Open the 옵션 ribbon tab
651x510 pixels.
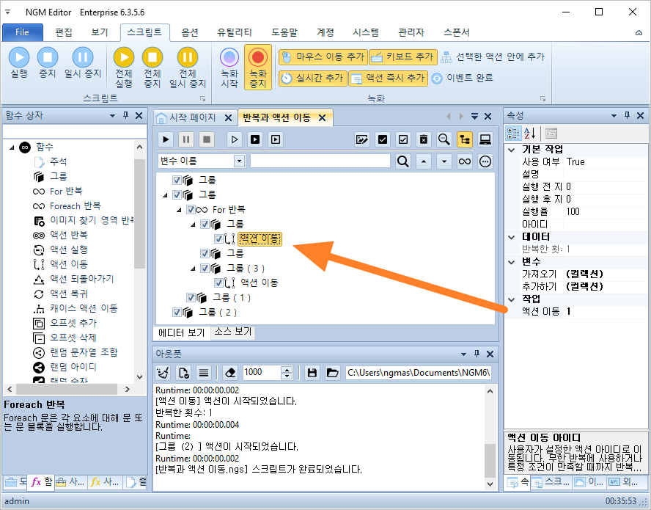190,32
